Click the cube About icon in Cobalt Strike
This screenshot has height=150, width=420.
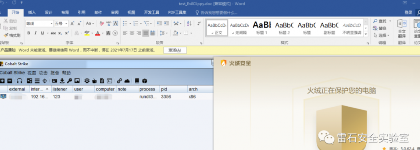[145, 81]
